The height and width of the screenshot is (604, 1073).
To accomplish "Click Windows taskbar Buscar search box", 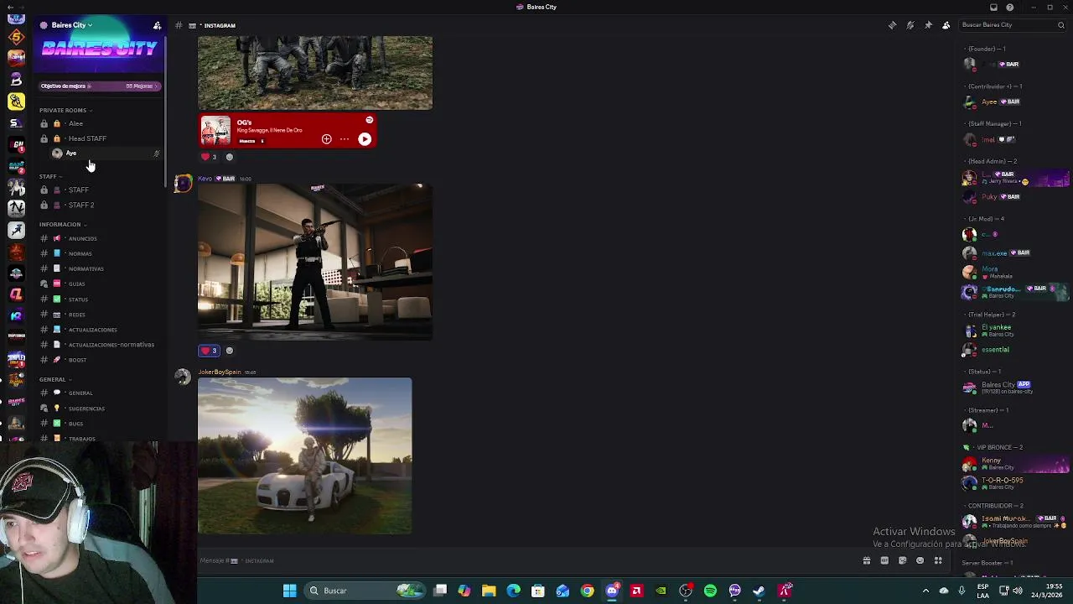I will [x=365, y=591].
